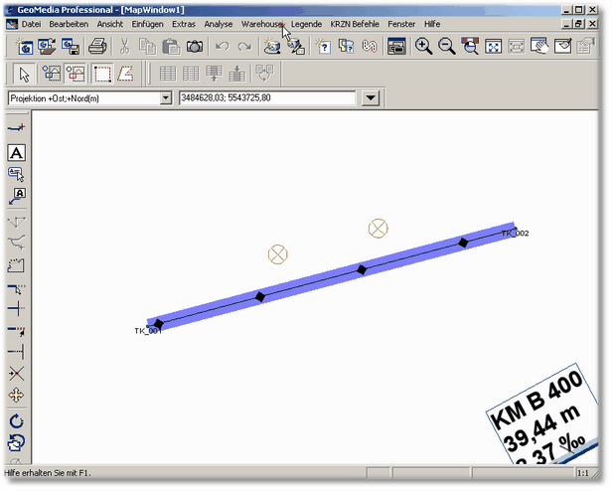612x491 pixels.
Task: Click the Print icon in the toolbar
Action: pyautogui.click(x=98, y=46)
